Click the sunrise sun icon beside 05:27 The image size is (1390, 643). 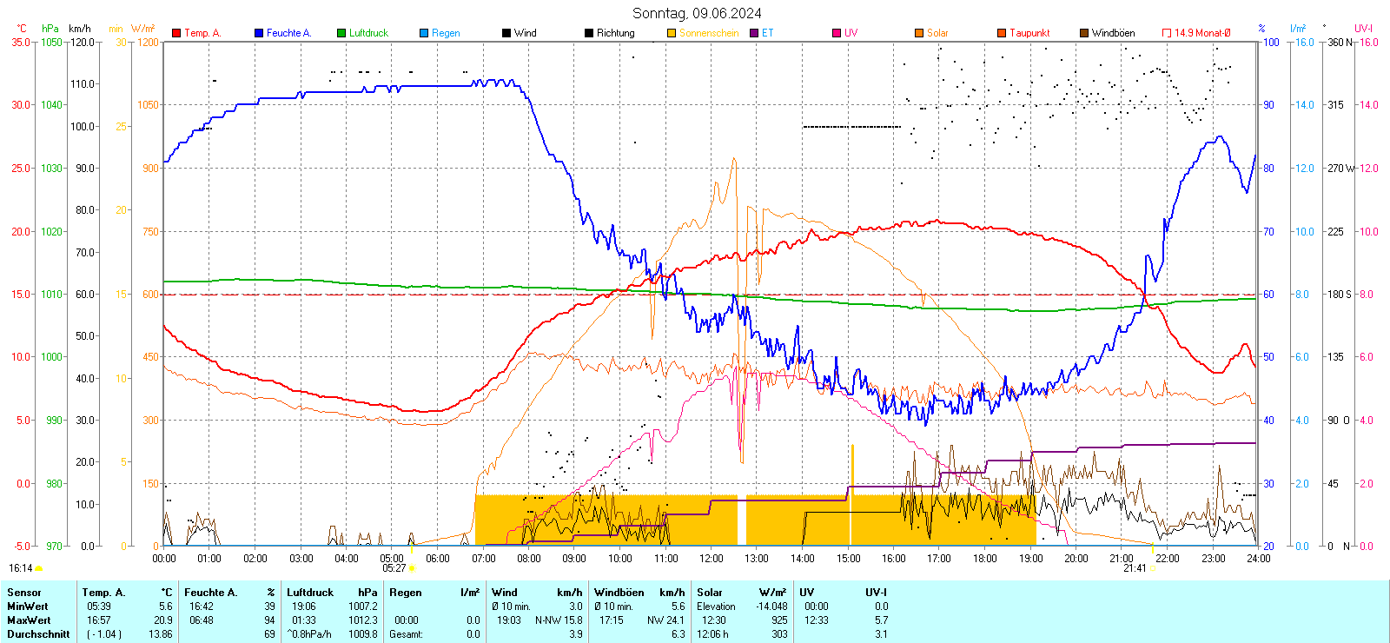click(412, 568)
